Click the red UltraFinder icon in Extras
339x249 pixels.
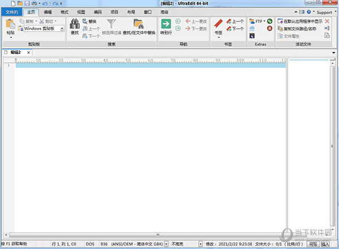pyautogui.click(x=270, y=28)
